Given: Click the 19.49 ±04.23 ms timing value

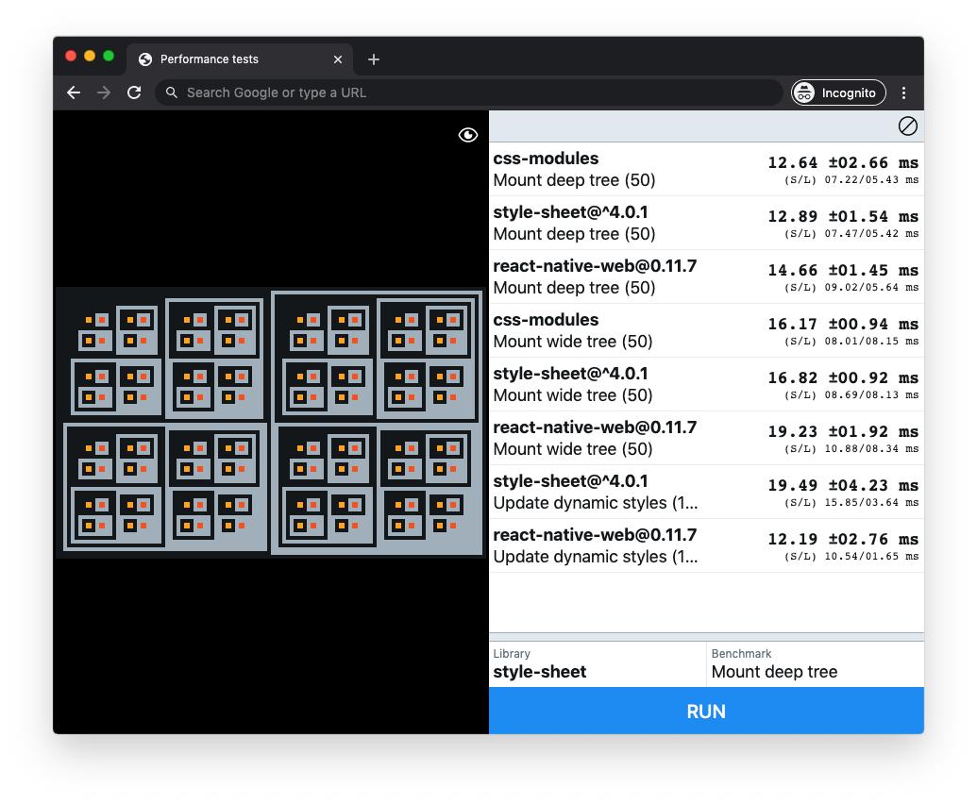Looking at the screenshot, I should [843, 485].
